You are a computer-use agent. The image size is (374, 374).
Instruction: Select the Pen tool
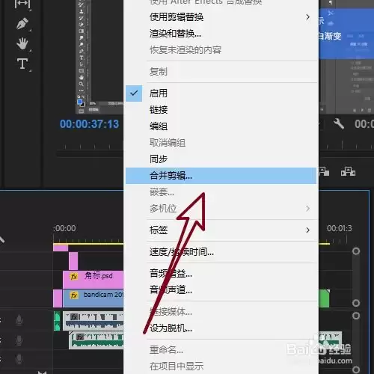click(22, 24)
